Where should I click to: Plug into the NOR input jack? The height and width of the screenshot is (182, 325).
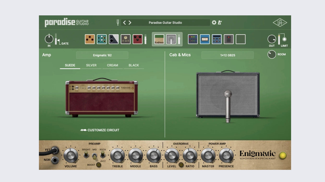(55, 160)
